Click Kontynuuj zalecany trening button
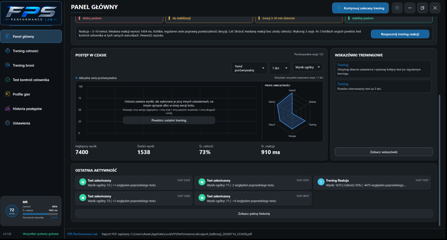 pos(360,8)
